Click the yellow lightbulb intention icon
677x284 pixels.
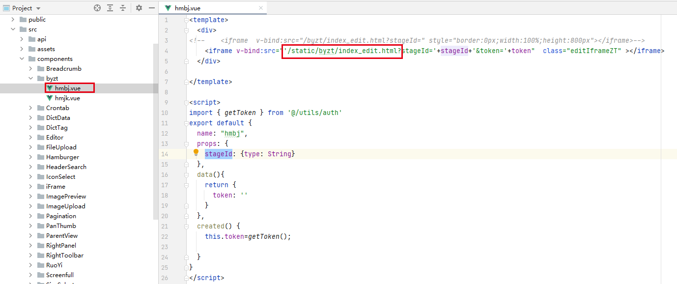(x=196, y=153)
